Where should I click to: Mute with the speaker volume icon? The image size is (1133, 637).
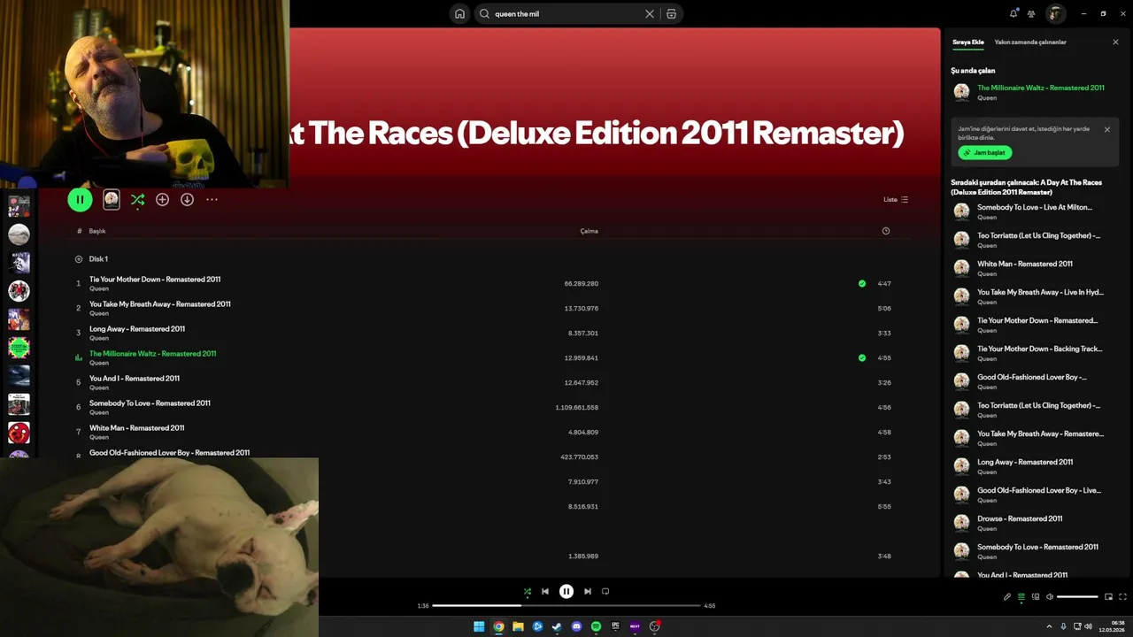point(1050,597)
